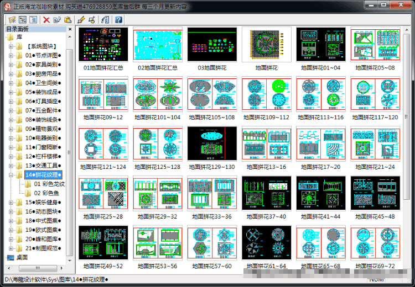Screen dimensions: 415x287
Task: Open the 01 彩色龙纹 subfolder
Action: pyautogui.click(x=49, y=184)
